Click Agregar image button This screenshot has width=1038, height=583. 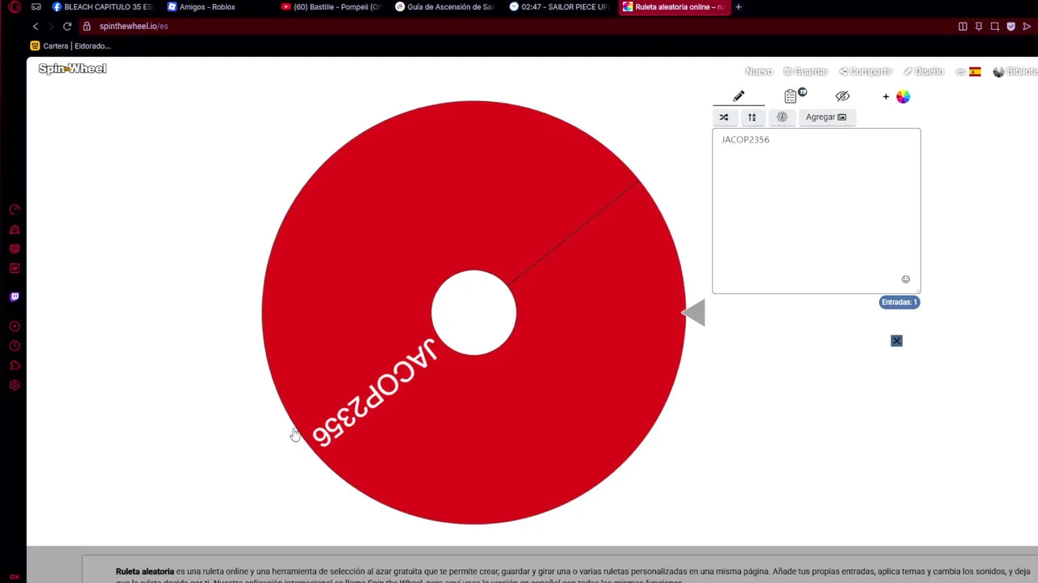pyautogui.click(x=826, y=117)
